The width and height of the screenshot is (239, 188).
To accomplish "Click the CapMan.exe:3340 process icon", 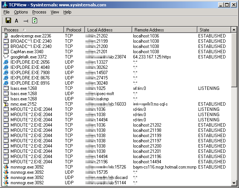I will [6, 51].
